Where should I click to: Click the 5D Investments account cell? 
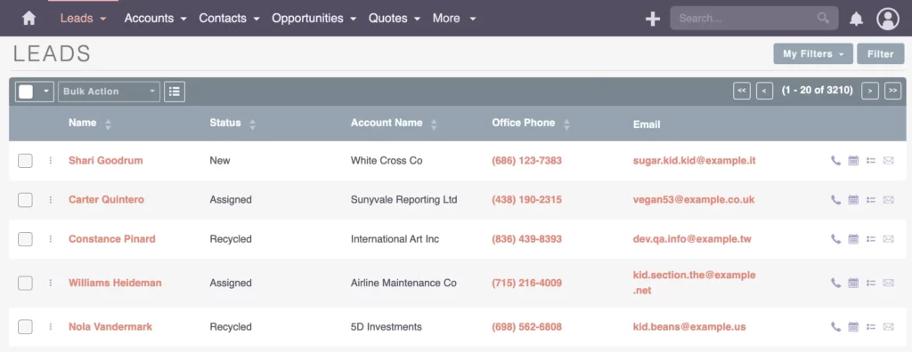tap(387, 326)
